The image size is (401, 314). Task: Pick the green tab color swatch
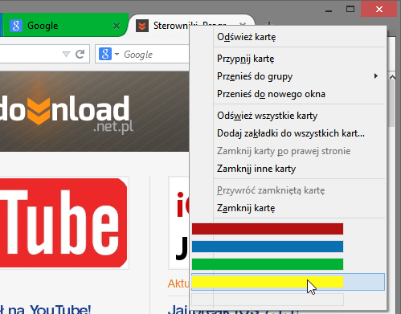tap(268, 264)
